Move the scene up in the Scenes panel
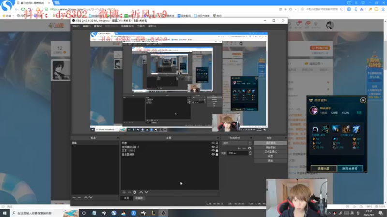 tap(86, 197)
